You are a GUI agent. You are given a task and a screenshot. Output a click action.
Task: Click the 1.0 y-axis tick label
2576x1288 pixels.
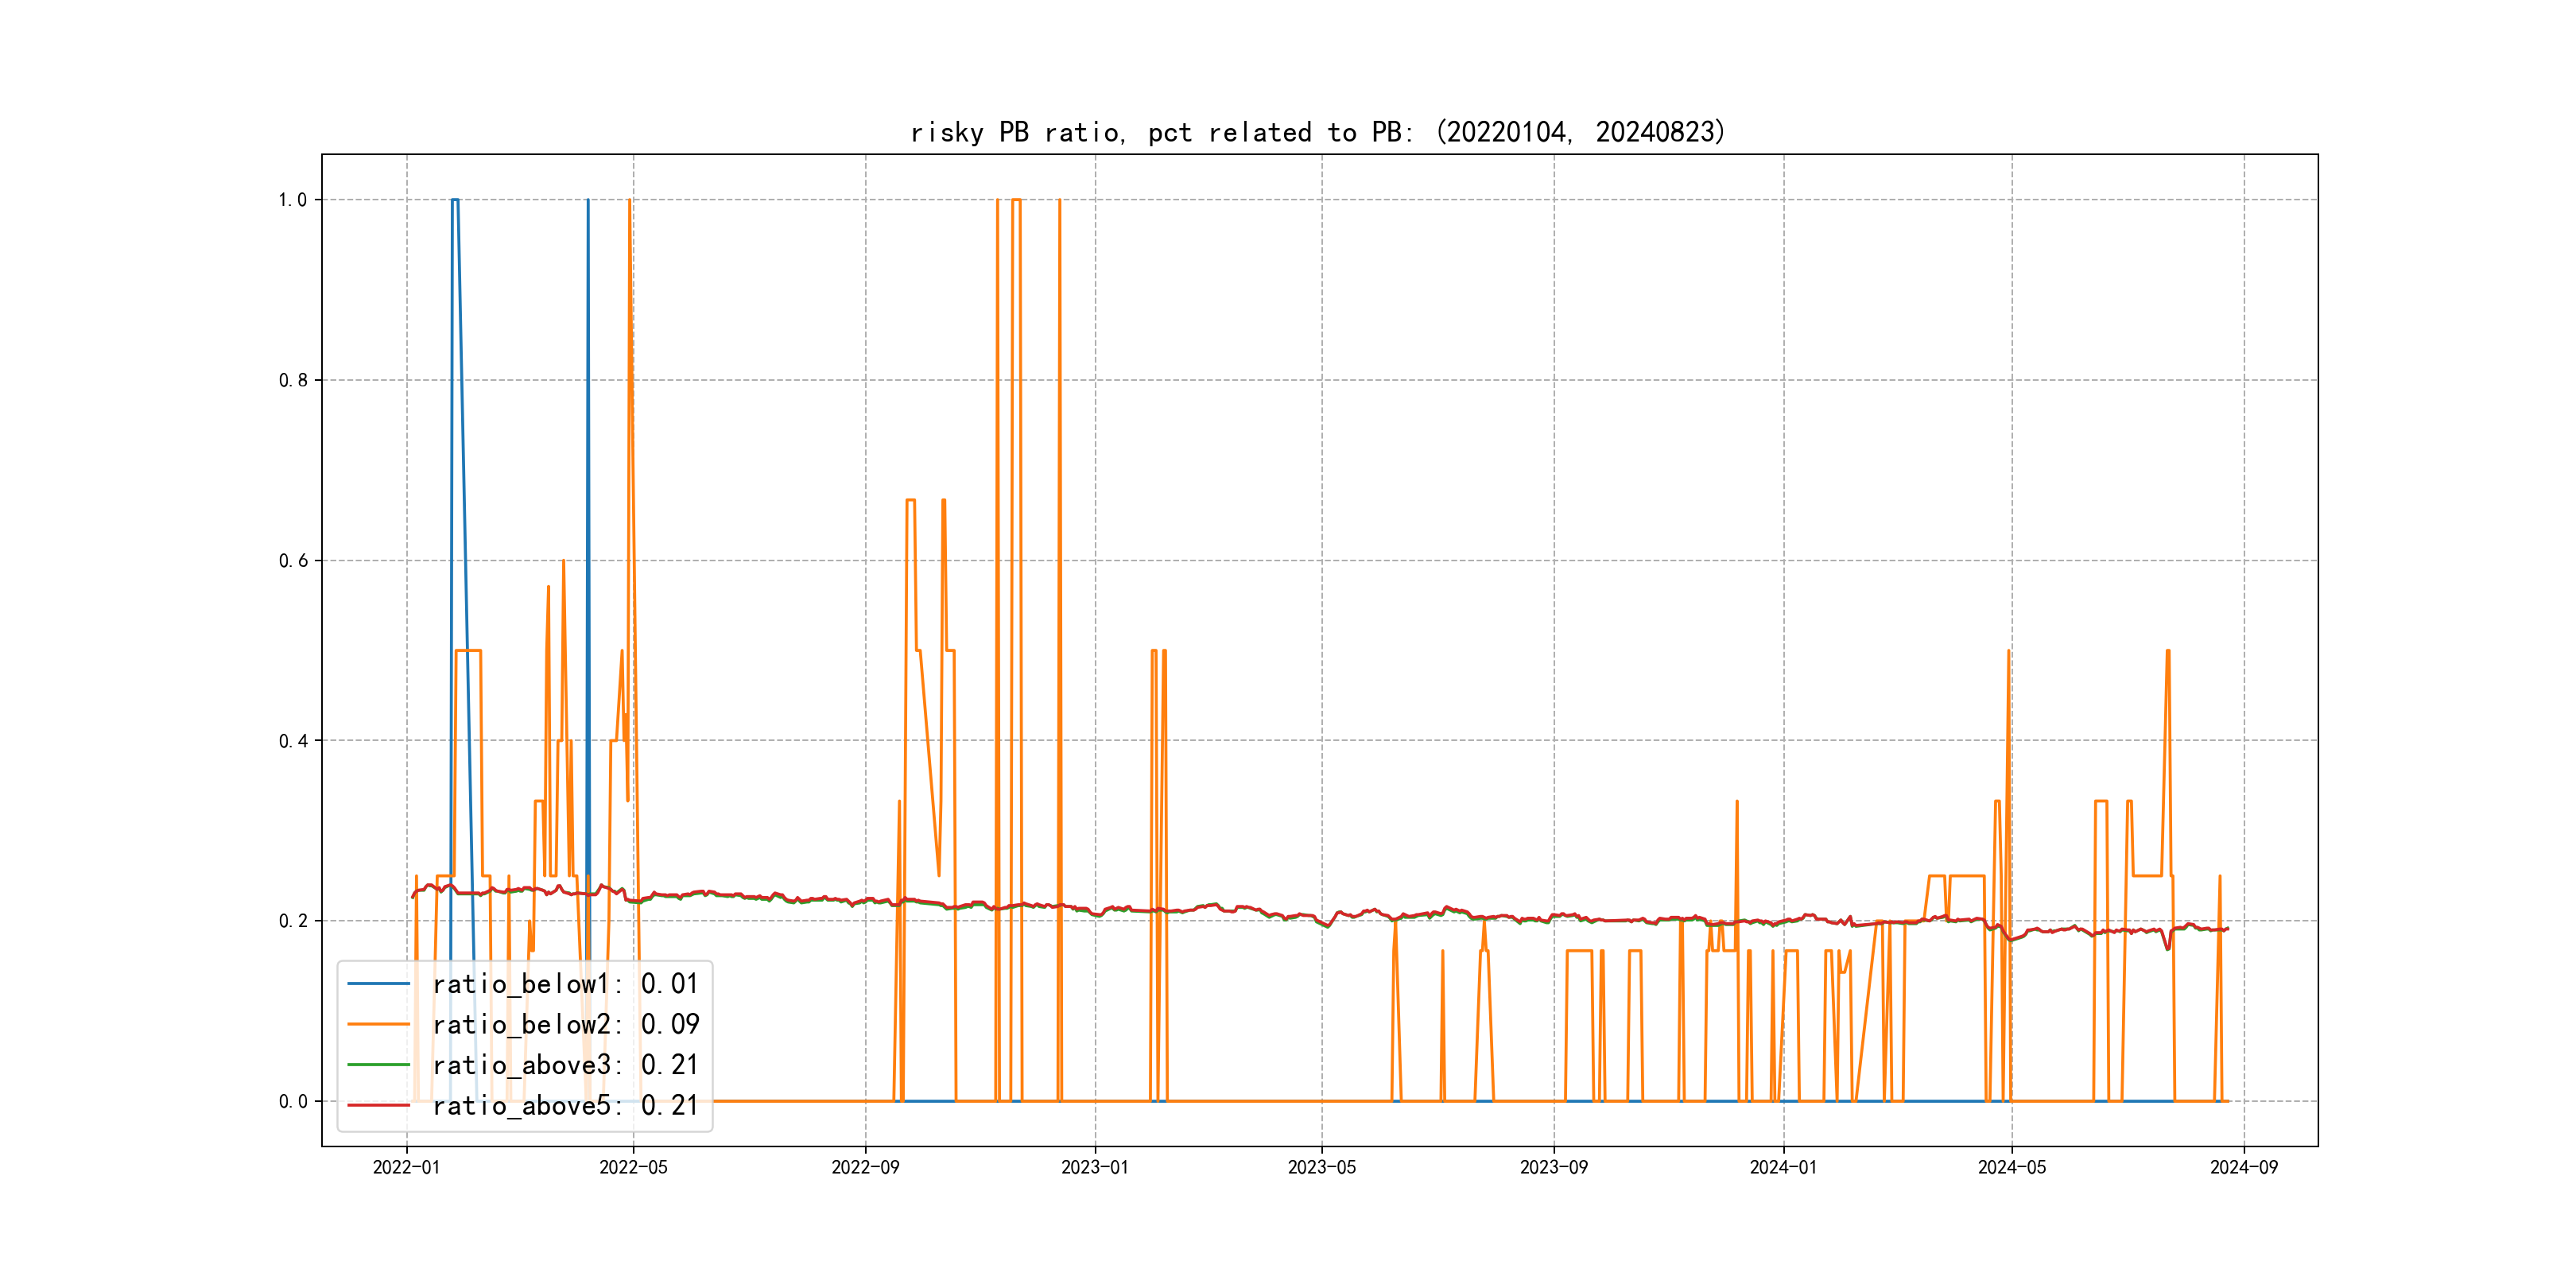pyautogui.click(x=293, y=200)
